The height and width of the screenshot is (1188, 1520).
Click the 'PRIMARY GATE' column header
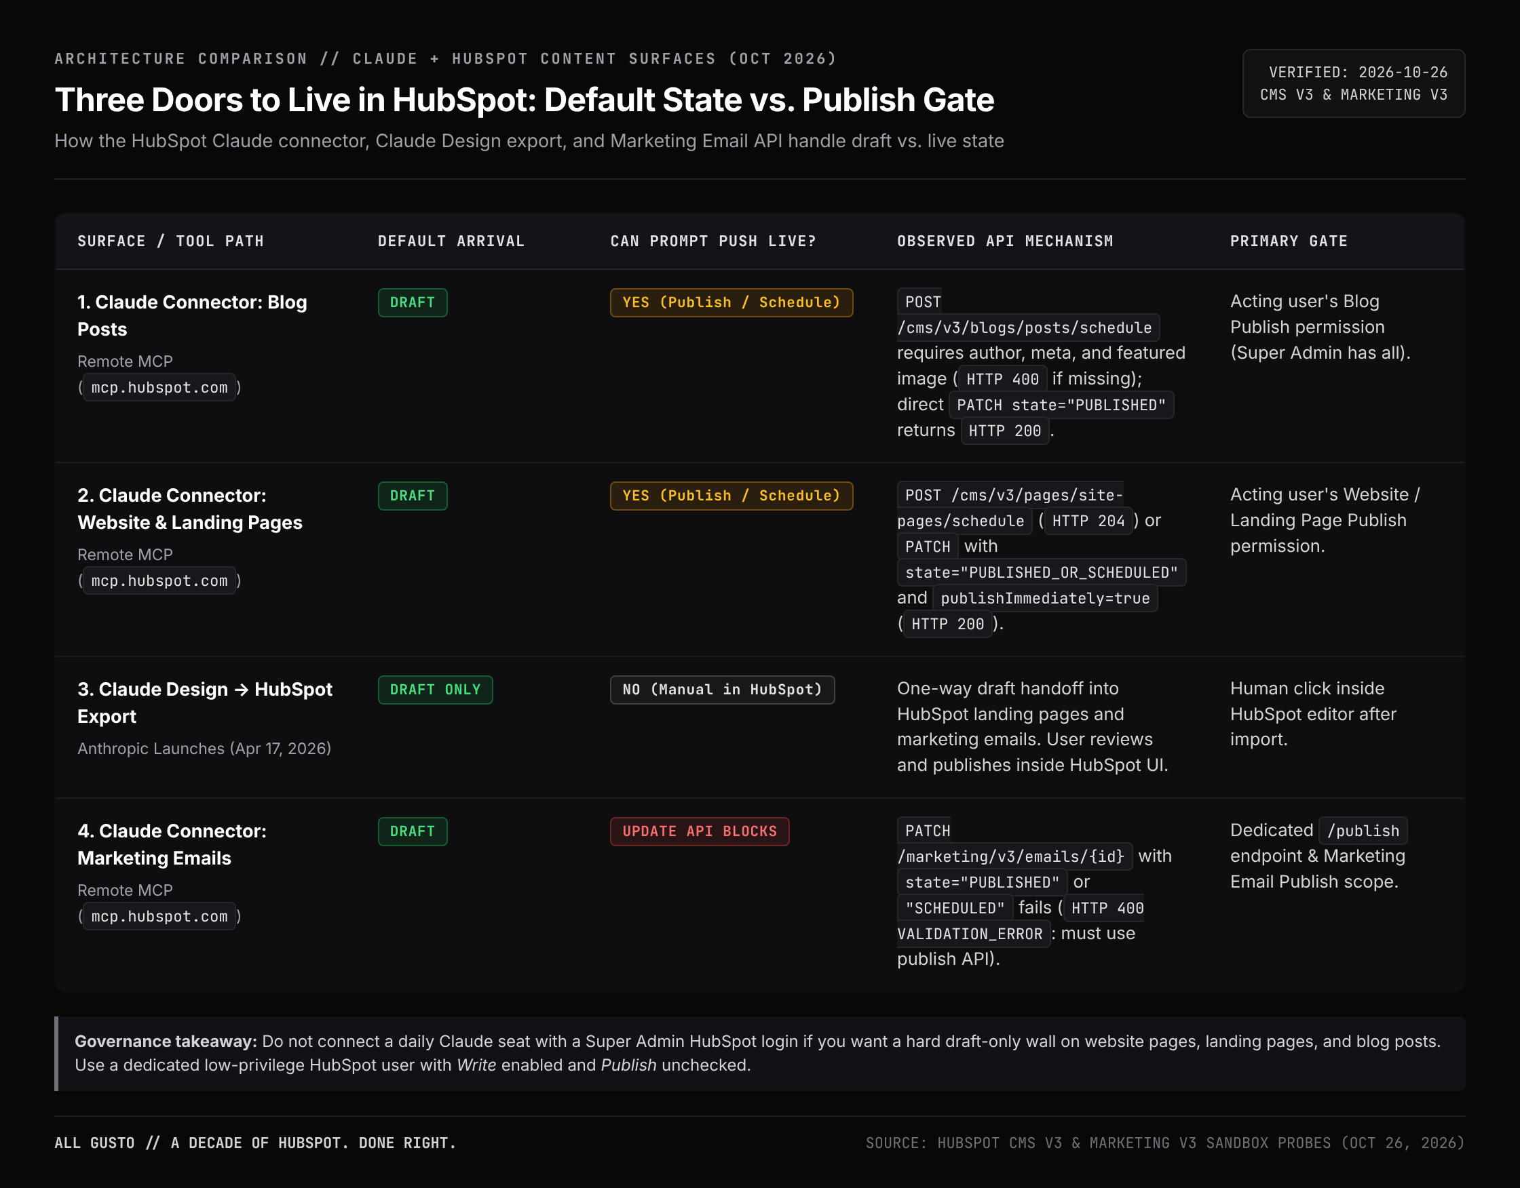point(1288,241)
